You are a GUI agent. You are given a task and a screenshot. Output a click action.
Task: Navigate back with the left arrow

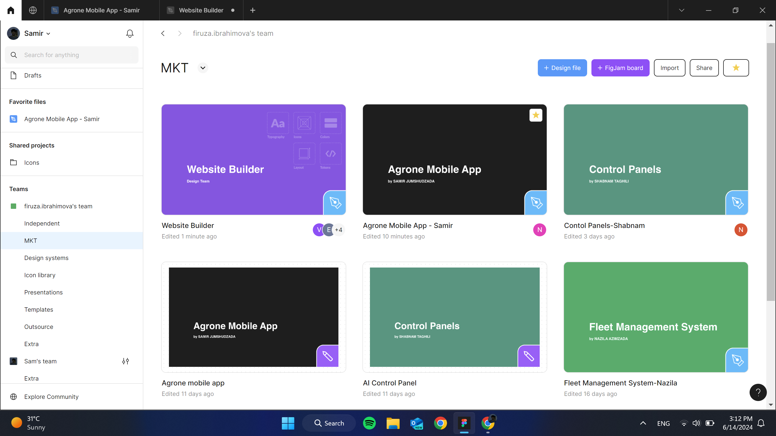click(163, 33)
